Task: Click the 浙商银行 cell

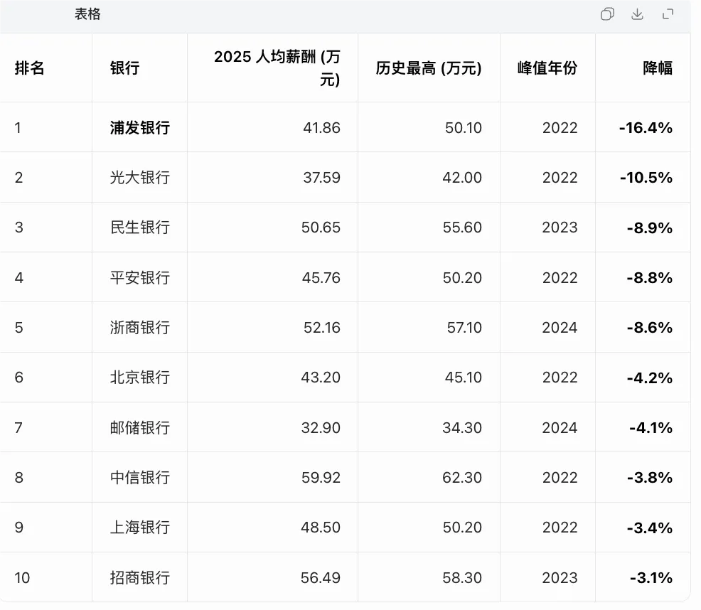Action: pyautogui.click(x=140, y=328)
